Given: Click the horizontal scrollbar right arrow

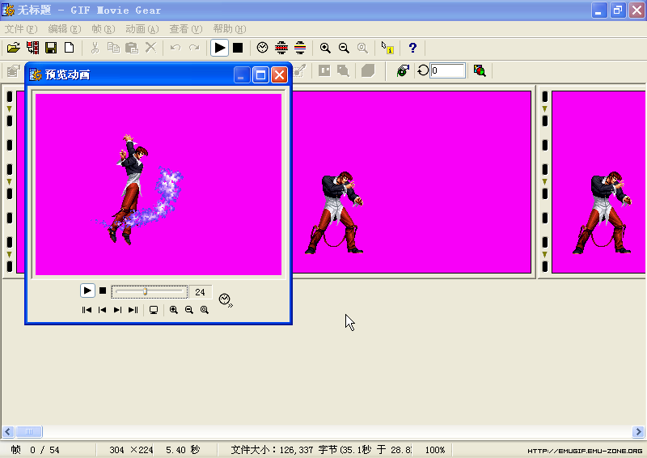Looking at the screenshot, I should point(638,432).
